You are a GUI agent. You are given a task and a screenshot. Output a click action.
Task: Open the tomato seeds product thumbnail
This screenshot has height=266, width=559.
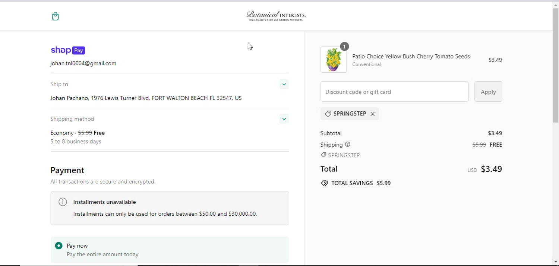pos(334,60)
